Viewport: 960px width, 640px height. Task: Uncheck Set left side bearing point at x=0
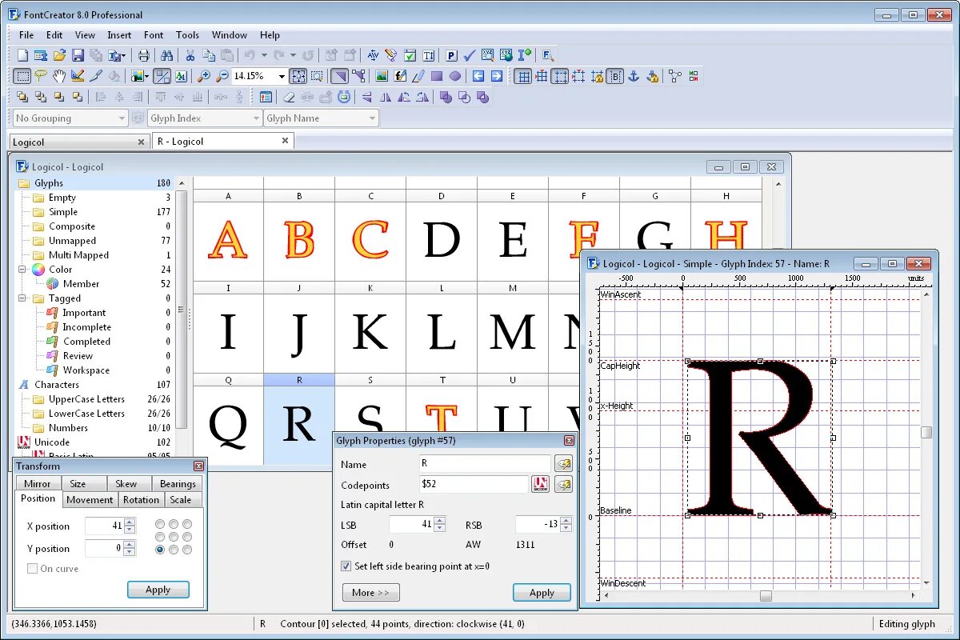346,566
